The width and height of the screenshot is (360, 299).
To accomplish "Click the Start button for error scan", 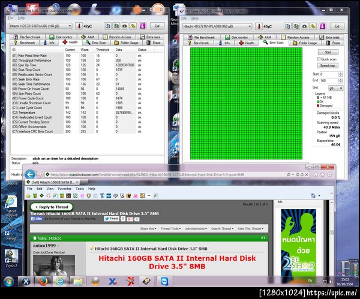I will (x=328, y=52).
